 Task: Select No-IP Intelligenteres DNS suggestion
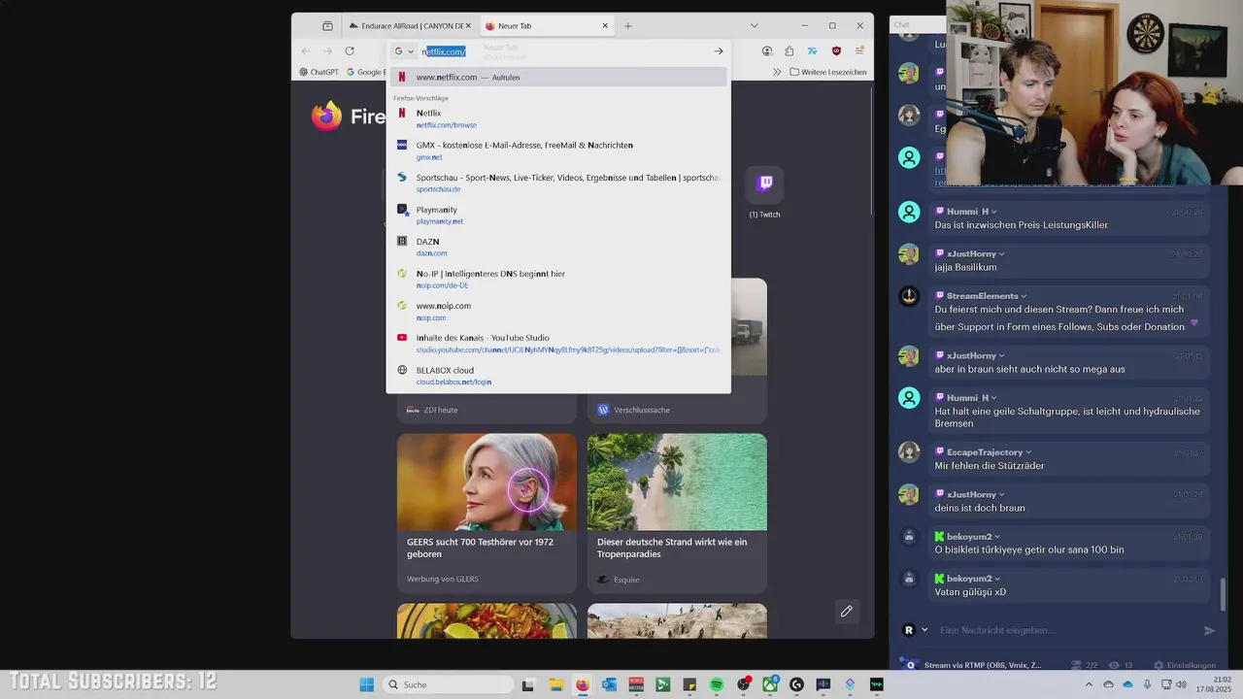[x=558, y=279]
